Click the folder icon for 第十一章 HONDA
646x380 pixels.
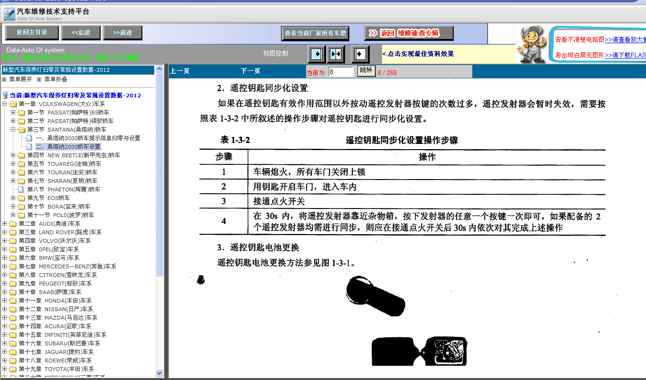click(13, 301)
